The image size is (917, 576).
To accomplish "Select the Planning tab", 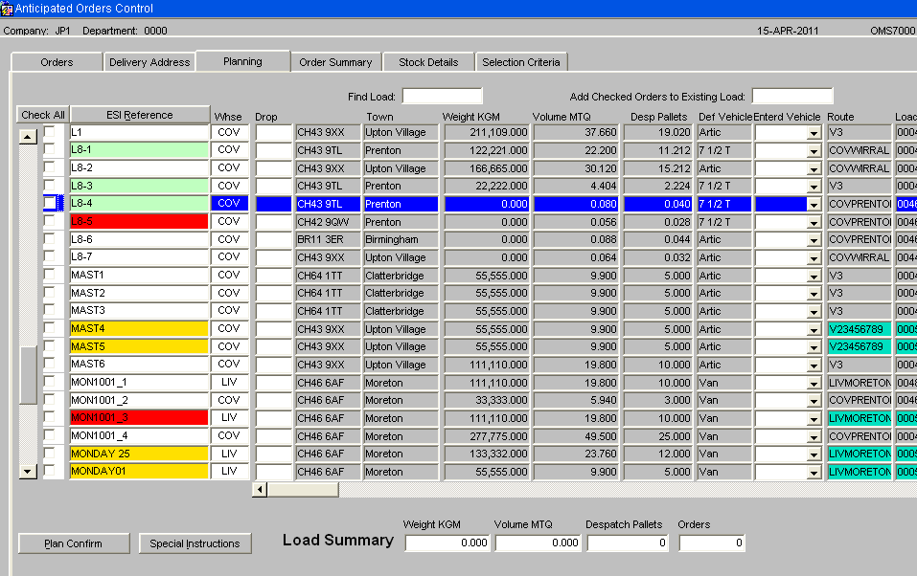I will (242, 61).
